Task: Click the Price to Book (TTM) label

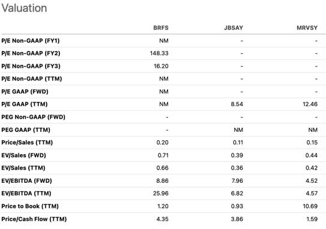Action: (30, 206)
